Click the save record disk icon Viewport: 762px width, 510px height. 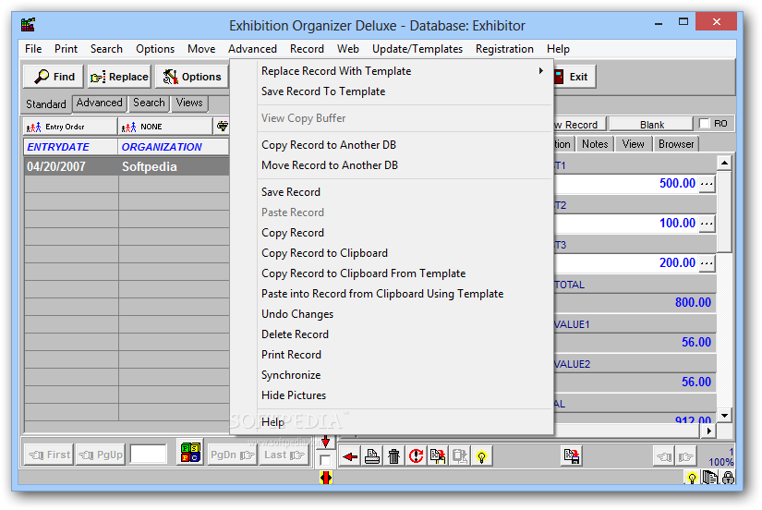(572, 455)
